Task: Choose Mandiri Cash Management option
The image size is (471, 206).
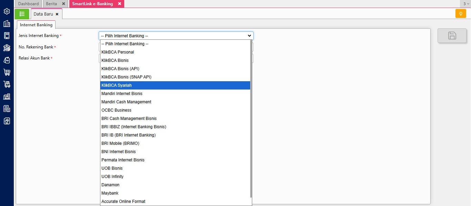Action: click(x=175, y=102)
